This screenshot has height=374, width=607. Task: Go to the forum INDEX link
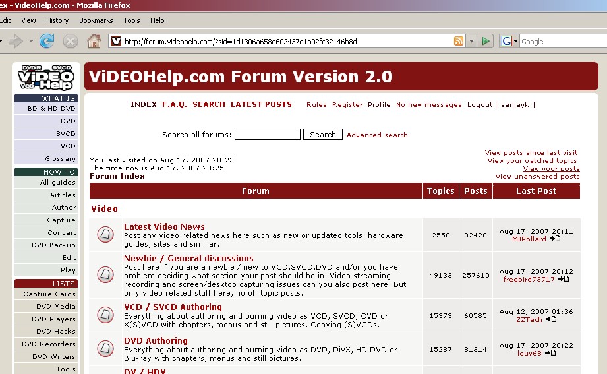(x=144, y=104)
